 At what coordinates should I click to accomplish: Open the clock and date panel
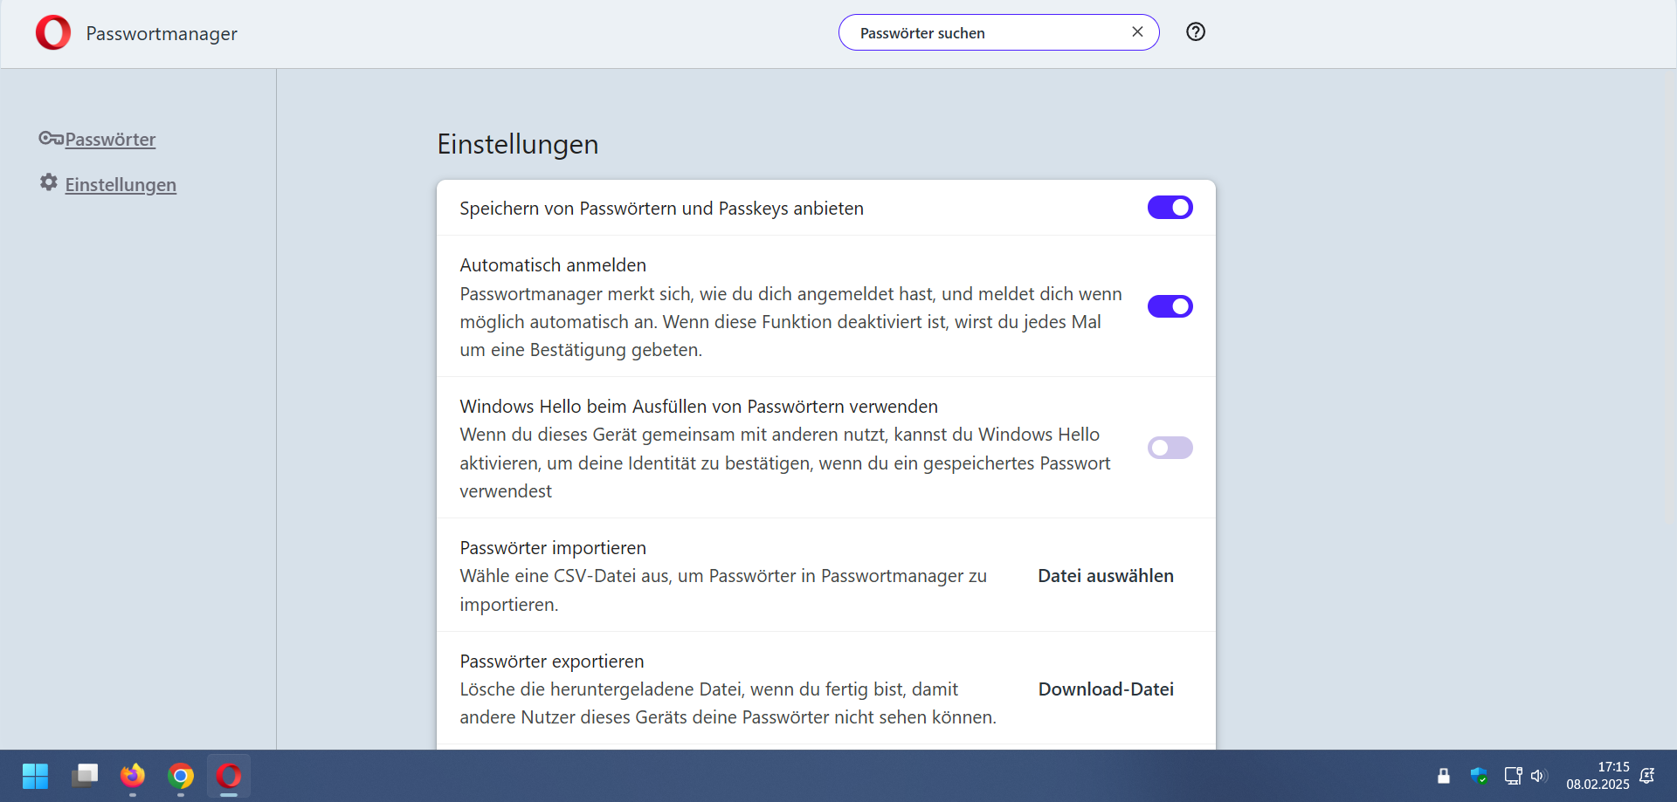[1597, 776]
